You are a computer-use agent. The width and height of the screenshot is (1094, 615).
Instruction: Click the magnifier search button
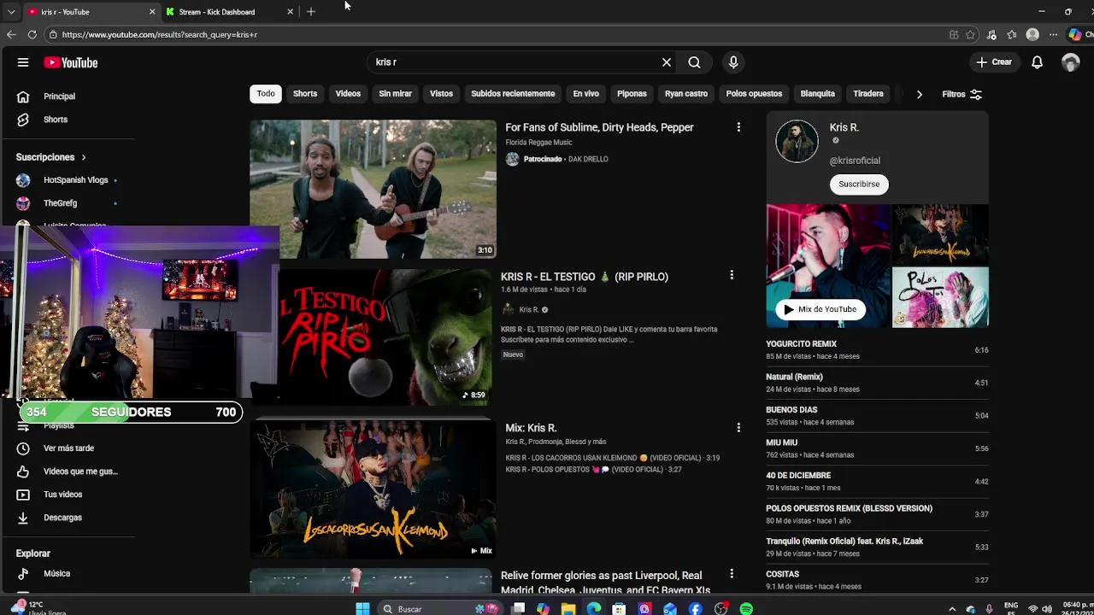694,62
